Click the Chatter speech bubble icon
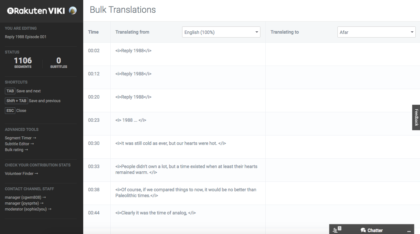 point(363,230)
